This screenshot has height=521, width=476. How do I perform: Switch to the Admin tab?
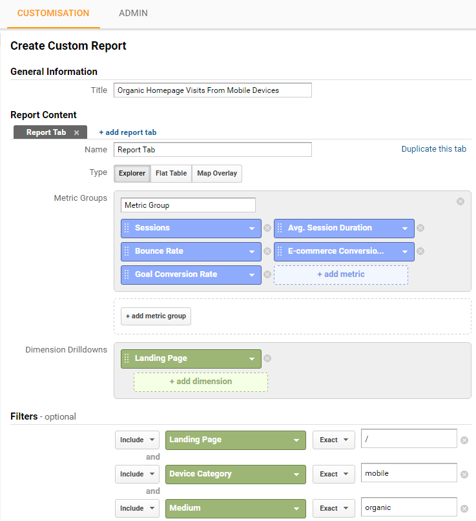point(133,14)
